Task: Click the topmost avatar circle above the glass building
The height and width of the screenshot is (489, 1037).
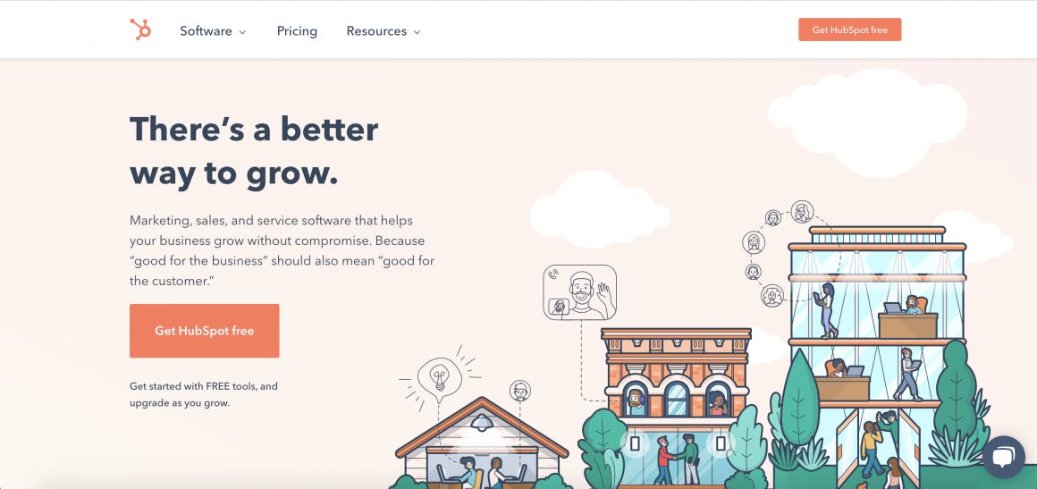Action: pos(802,212)
